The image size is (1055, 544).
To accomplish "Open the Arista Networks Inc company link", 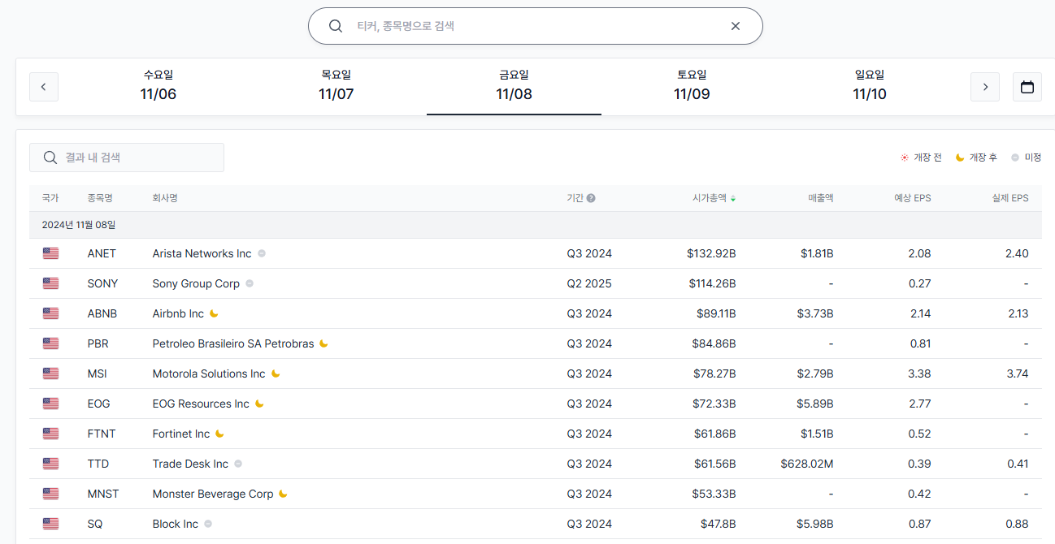I will (202, 253).
